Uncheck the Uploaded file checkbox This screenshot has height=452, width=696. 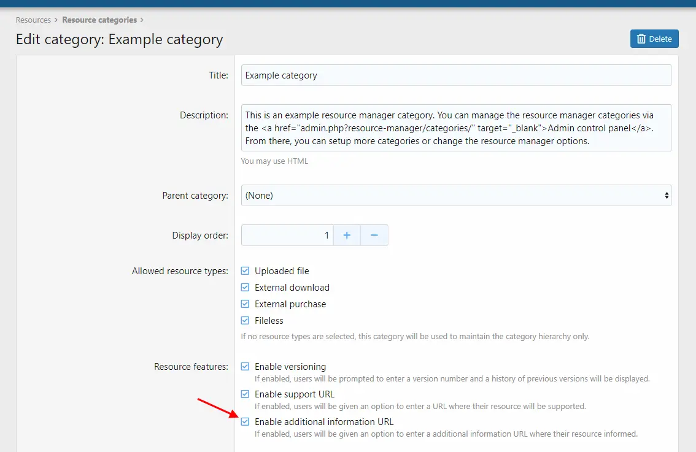245,270
